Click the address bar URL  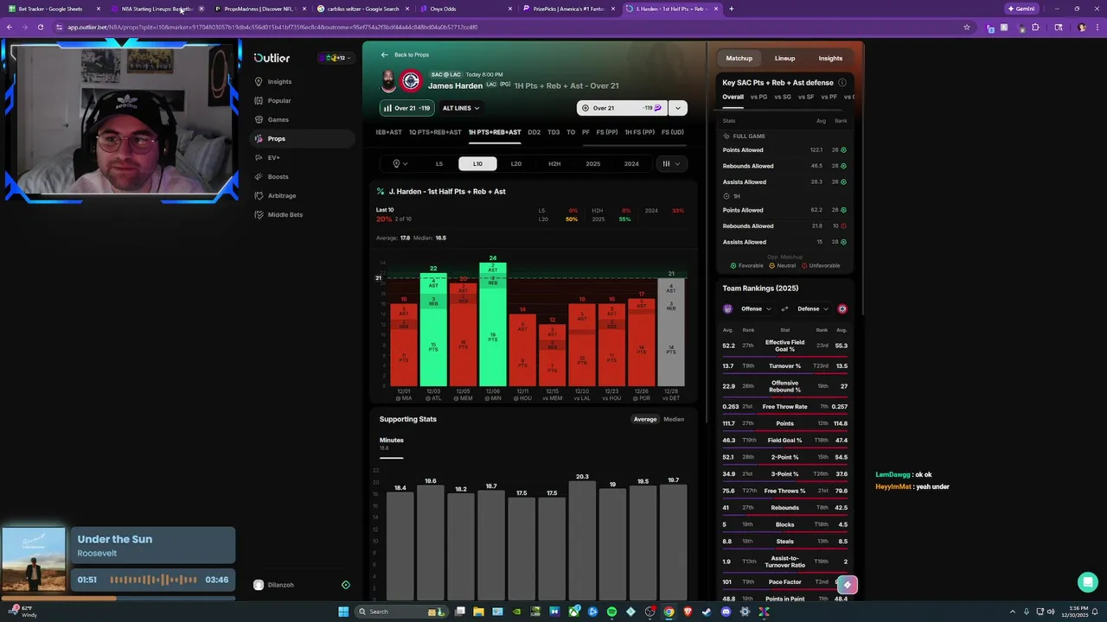pyautogui.click(x=272, y=27)
